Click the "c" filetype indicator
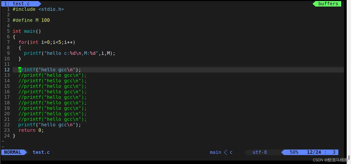The height and width of the screenshot is (164, 351). 231,152
